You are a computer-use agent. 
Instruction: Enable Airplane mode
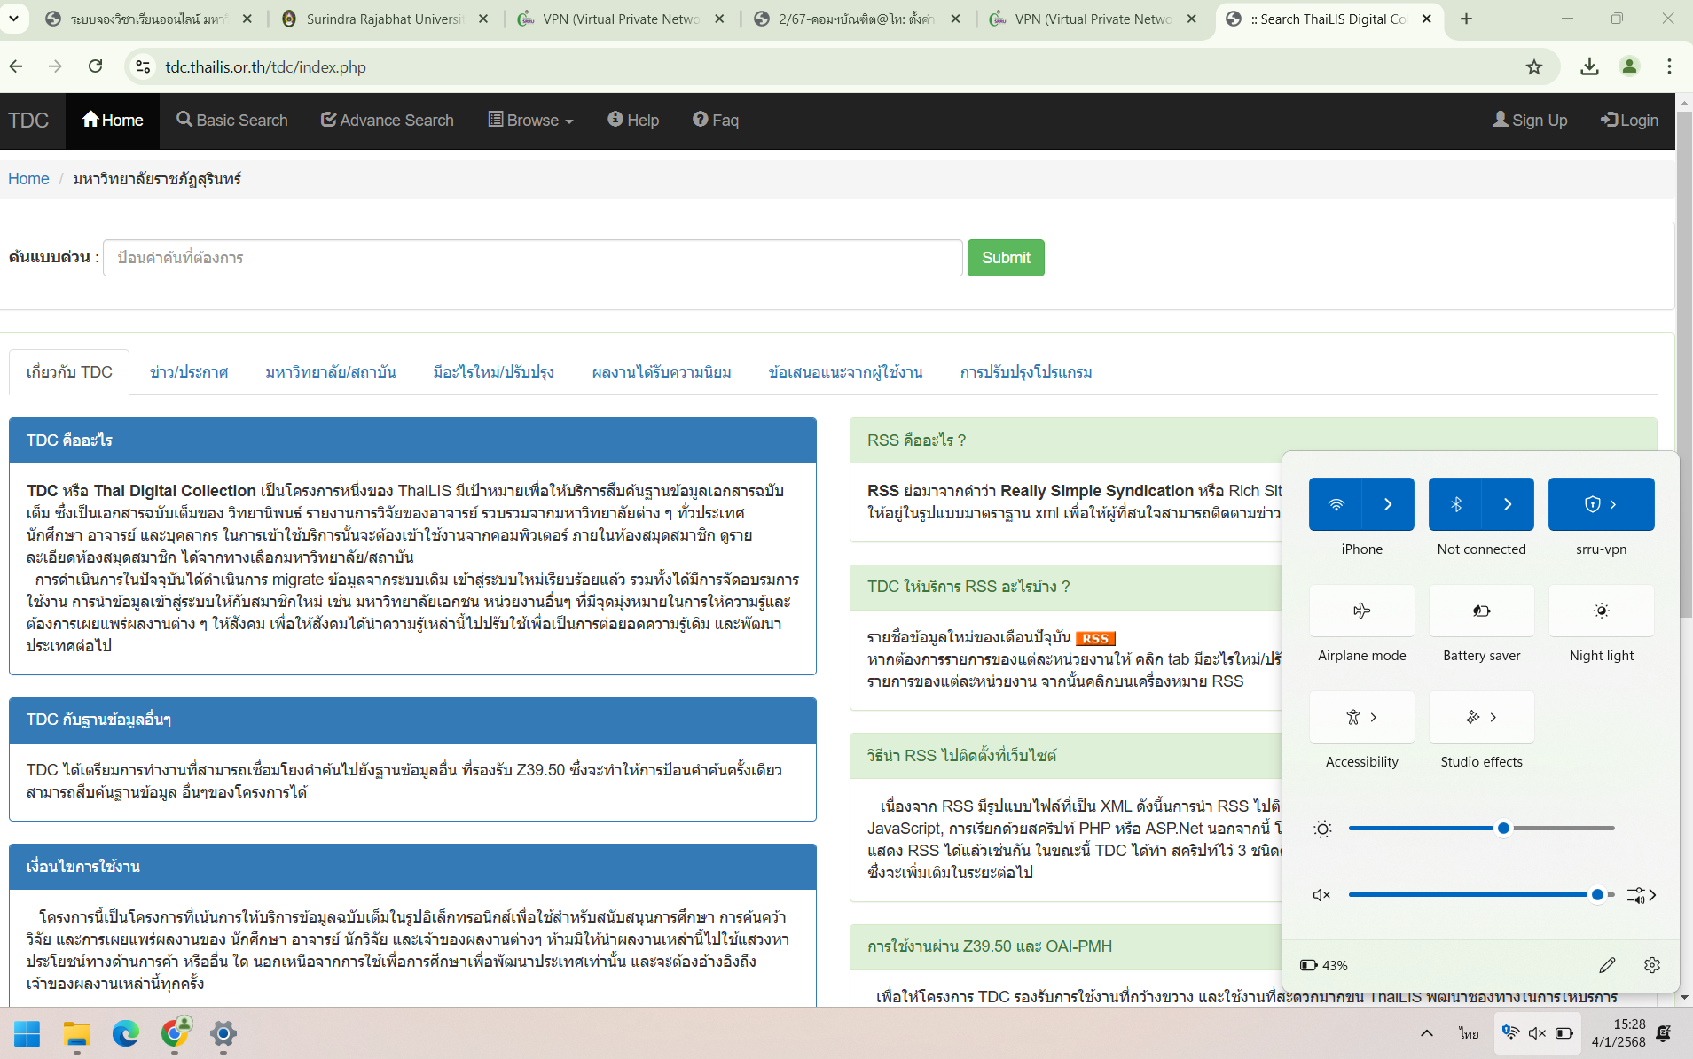[x=1361, y=611]
